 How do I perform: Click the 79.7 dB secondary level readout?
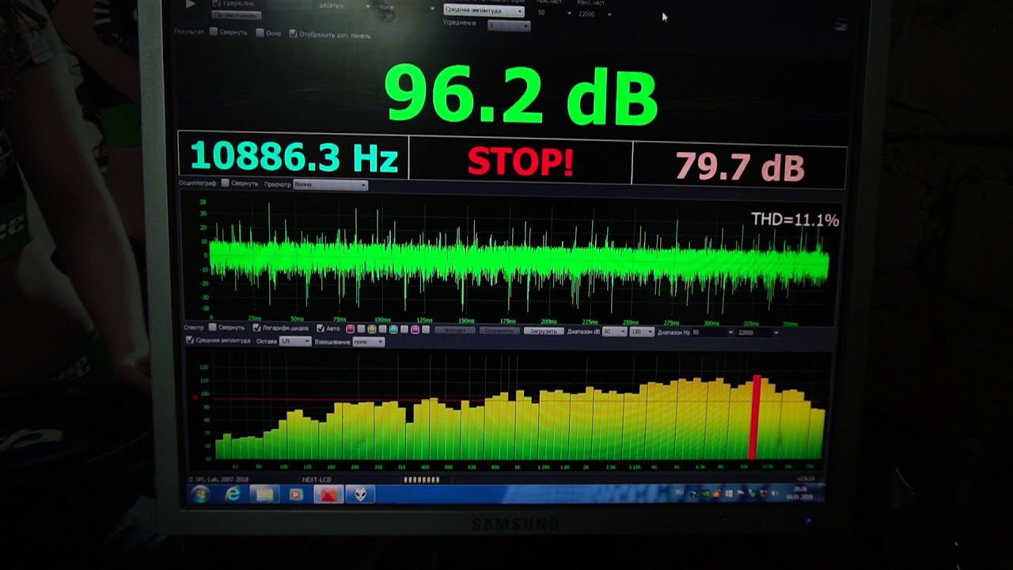pos(739,167)
